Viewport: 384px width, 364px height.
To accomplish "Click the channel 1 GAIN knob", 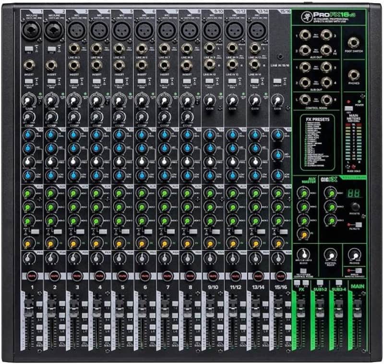I will (28, 100).
